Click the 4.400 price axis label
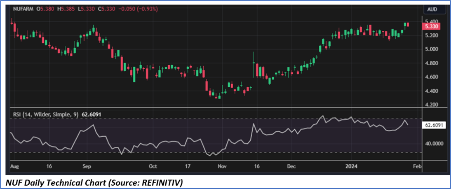Image resolution: width=451 pixels, height=189 pixels. (x=432, y=91)
